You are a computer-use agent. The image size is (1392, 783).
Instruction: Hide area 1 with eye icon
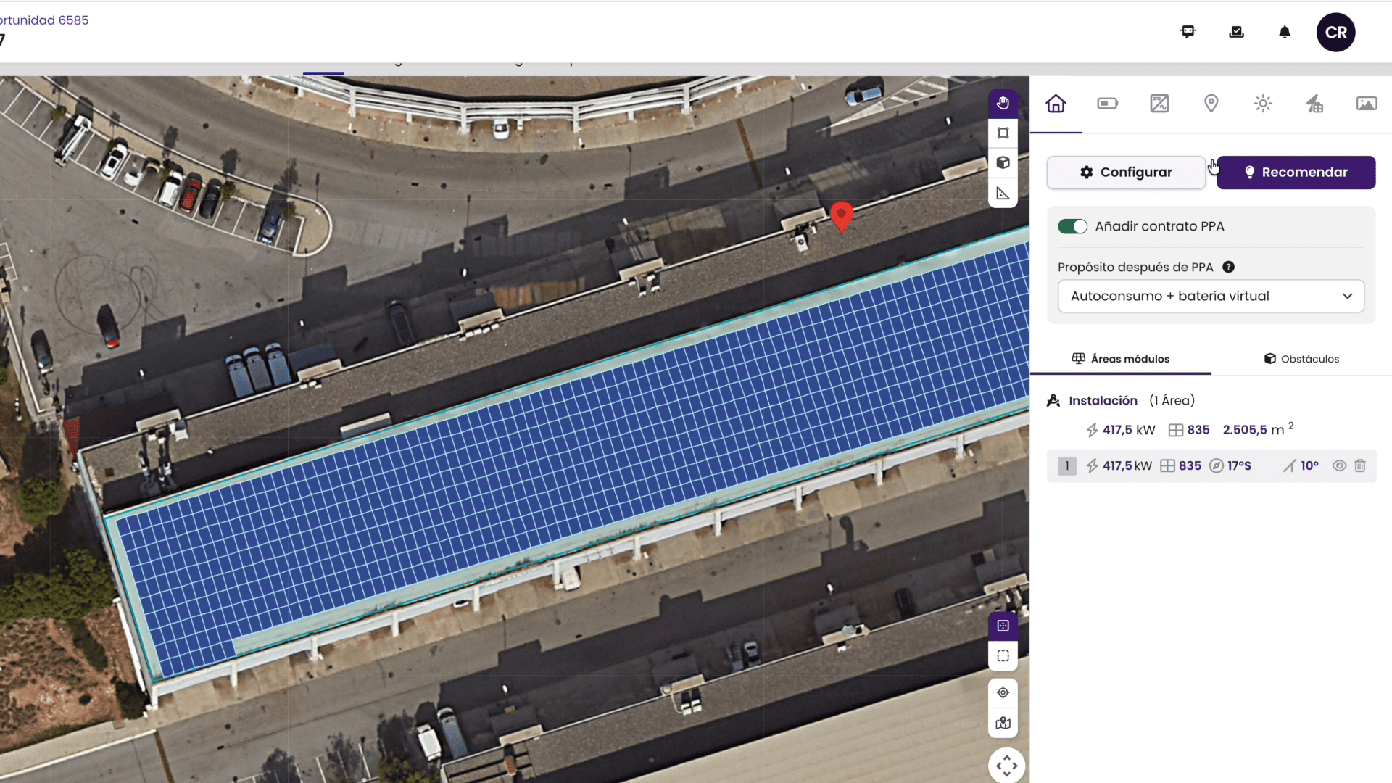tap(1339, 465)
